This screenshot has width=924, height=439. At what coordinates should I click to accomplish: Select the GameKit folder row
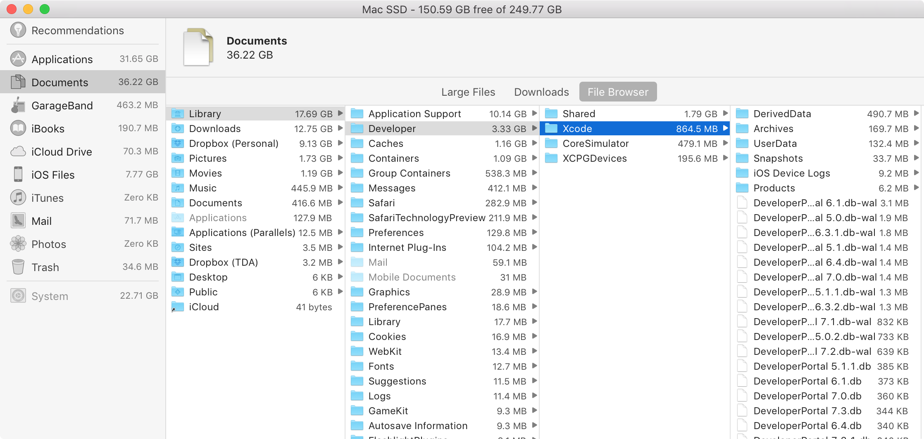pos(443,411)
